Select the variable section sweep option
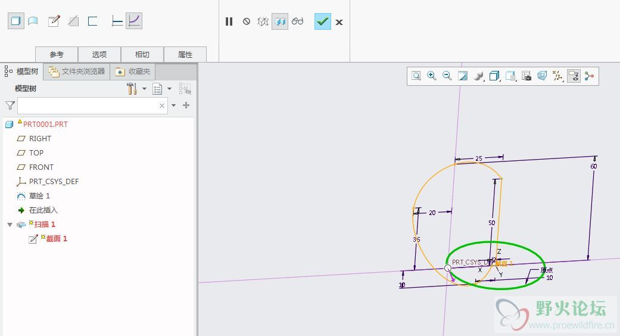Image resolution: width=620 pixels, height=336 pixels. [x=134, y=21]
